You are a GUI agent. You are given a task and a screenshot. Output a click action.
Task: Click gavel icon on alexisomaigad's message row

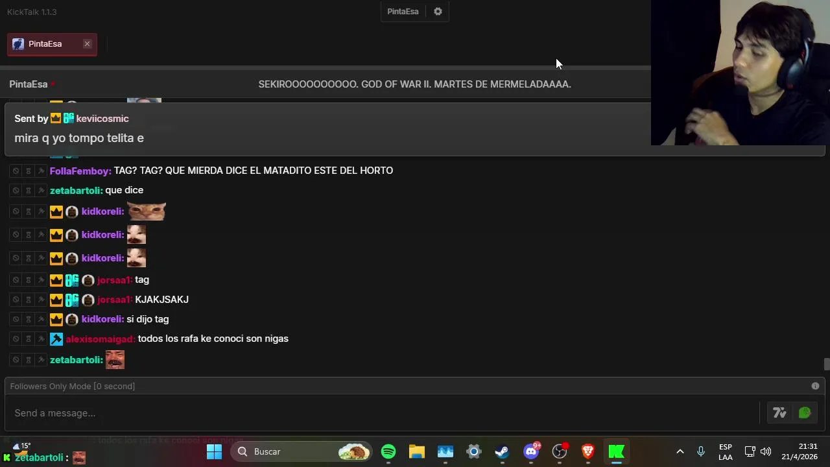coord(41,339)
